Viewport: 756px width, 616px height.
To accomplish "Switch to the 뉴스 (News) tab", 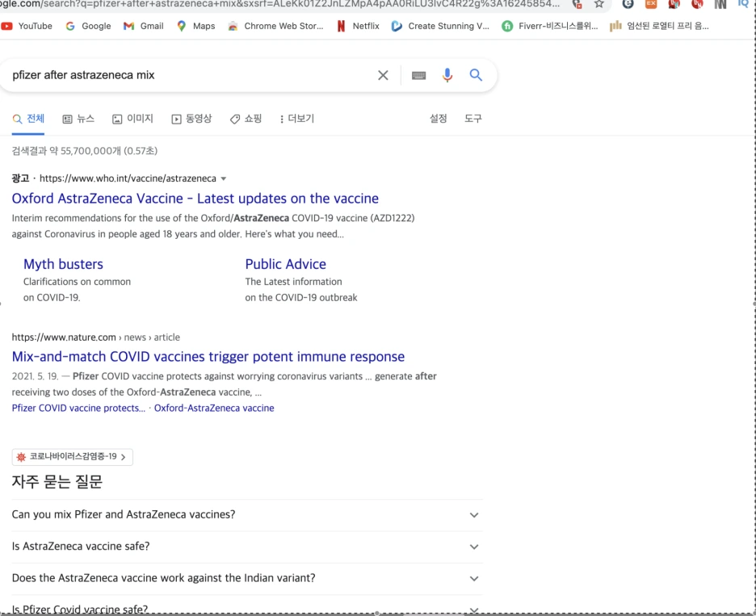I will click(78, 119).
